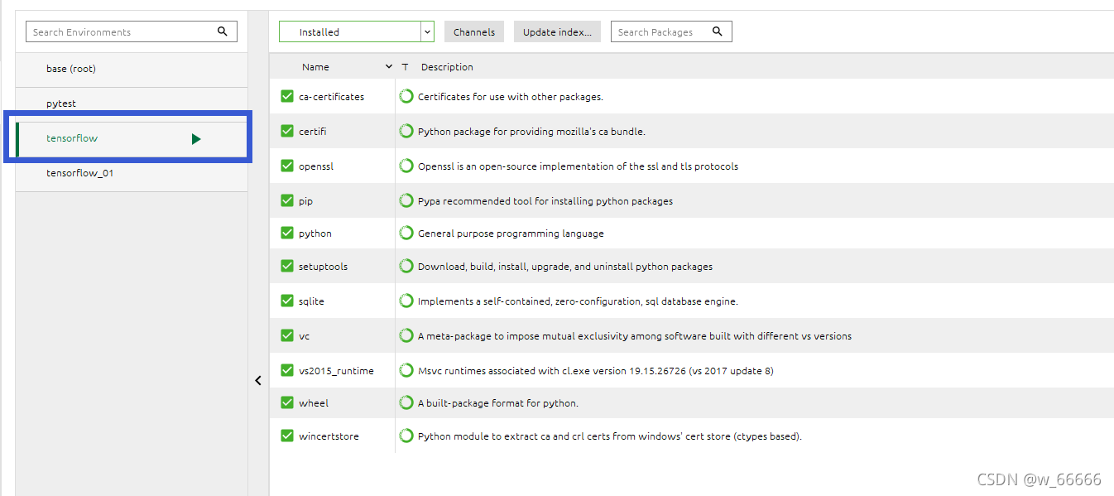The width and height of the screenshot is (1114, 496).
Task: Click the status circle icon for wheel
Action: pyautogui.click(x=406, y=402)
